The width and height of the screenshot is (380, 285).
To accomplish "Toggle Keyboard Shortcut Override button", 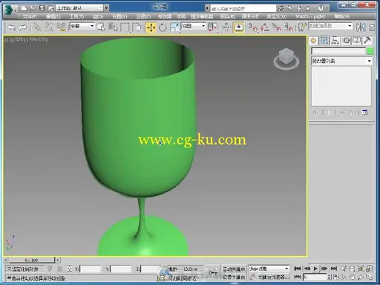I will click(x=238, y=27).
